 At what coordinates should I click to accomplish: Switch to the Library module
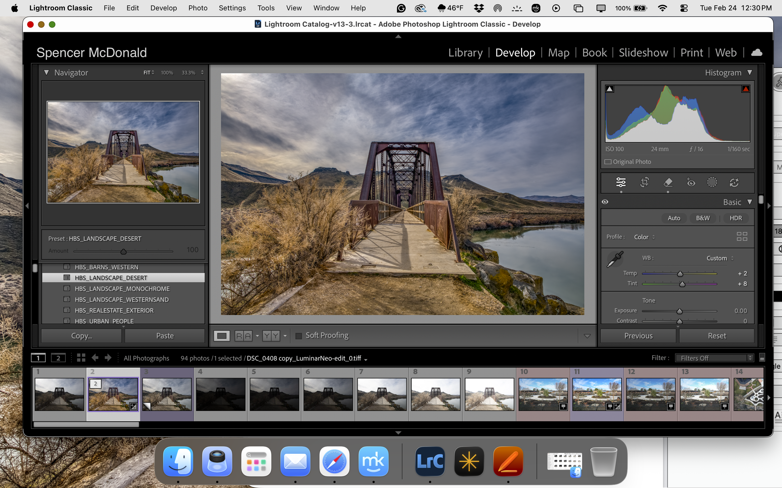click(465, 52)
